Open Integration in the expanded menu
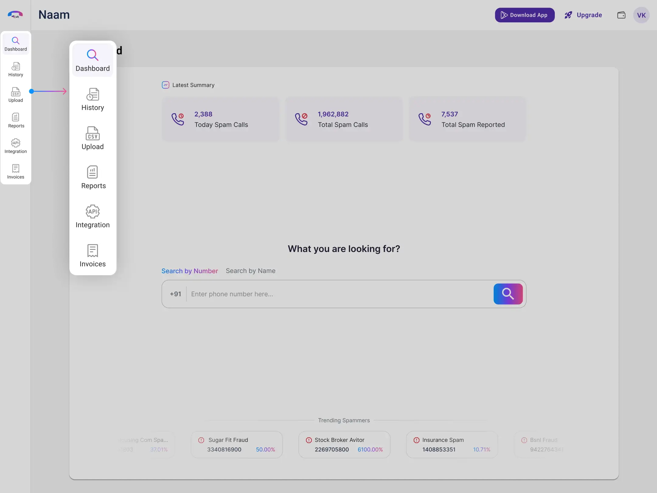Viewport: 657px width, 493px height. [92, 216]
